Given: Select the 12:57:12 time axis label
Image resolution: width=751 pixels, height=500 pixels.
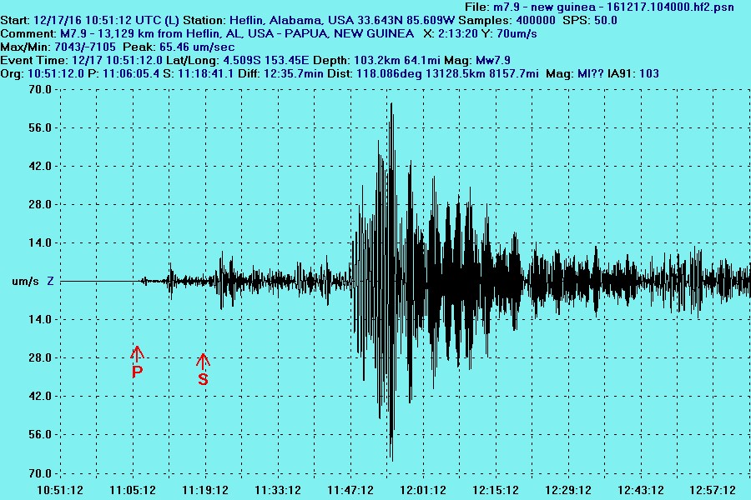Looking at the screenshot, I should pyautogui.click(x=713, y=491).
